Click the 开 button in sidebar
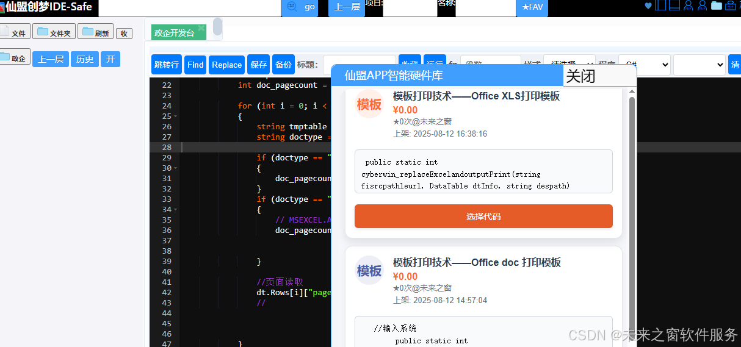This screenshot has height=347, width=741. pos(110,59)
